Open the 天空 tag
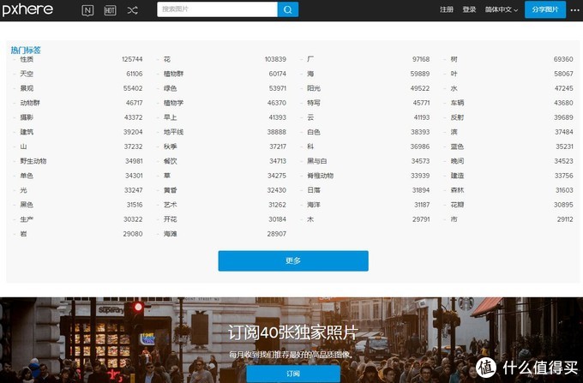This screenshot has height=383, width=583. 27,74
